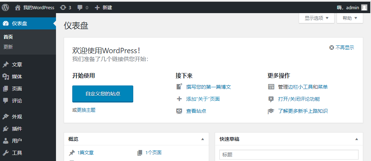Click the 外观 appearance brush icon
371x161 pixels.
tap(6, 117)
